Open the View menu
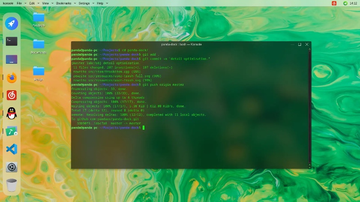Screen dimensions: 360x202 click(x=46, y=3)
